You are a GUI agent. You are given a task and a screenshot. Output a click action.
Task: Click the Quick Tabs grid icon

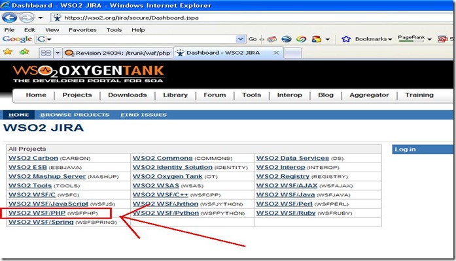point(46,53)
